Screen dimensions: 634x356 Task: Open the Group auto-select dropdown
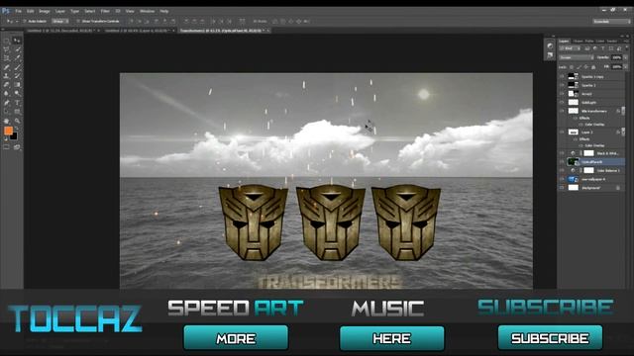pos(59,21)
